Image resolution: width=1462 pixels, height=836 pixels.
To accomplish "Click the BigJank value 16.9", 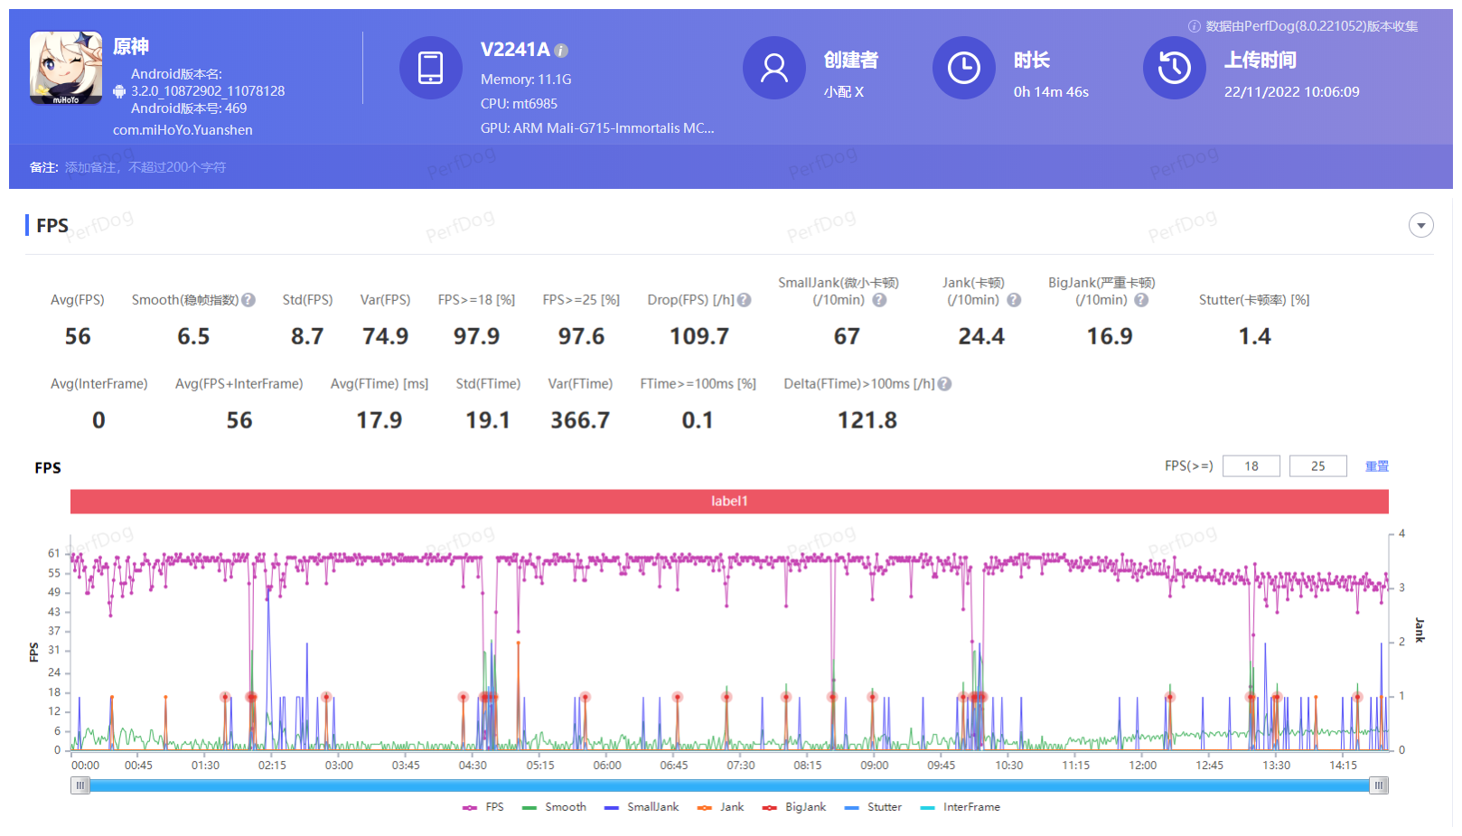I will pyautogui.click(x=1110, y=336).
